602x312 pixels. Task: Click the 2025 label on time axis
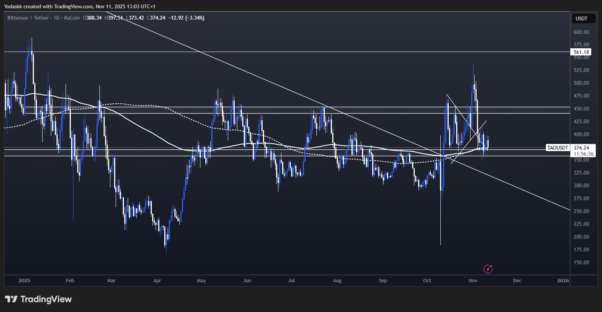pos(24,280)
